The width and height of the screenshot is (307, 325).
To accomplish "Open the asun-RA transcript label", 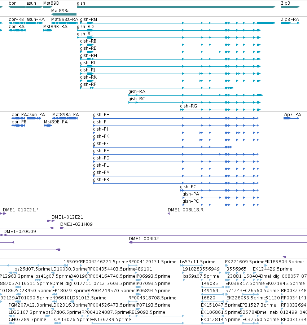I will [35, 19].
